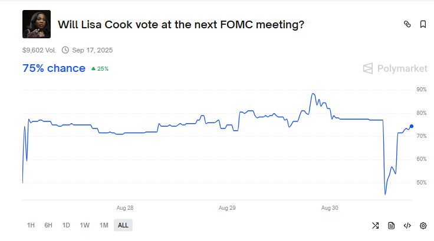Screen dimensions: 434x241
Task: Click the Polymarket logo watermark
Action: [394, 68]
